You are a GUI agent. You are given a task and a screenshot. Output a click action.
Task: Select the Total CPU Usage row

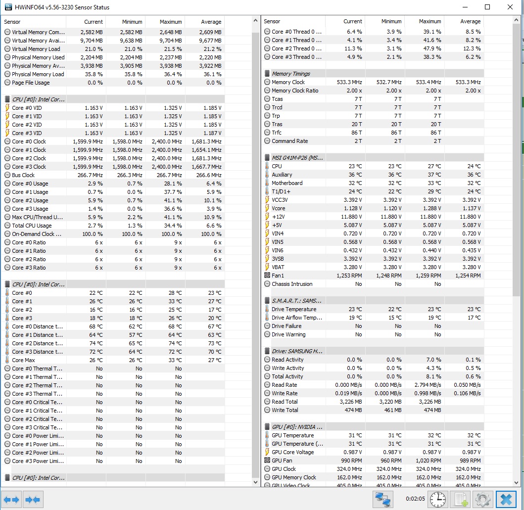[x=32, y=226]
